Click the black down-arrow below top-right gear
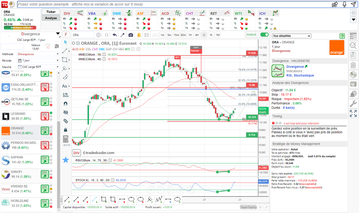Image resolution: width=359 pixels, height=213 pixels. pos(353,19)
